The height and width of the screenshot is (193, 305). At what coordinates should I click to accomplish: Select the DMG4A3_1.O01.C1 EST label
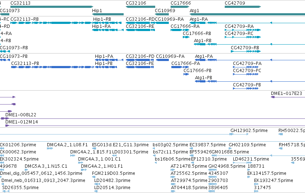(x=99, y=159)
